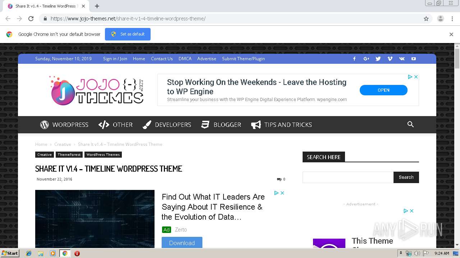Open AdChoices on the Zerto ad
Image resolution: width=460 pixels, height=258 pixels.
tap(276, 193)
